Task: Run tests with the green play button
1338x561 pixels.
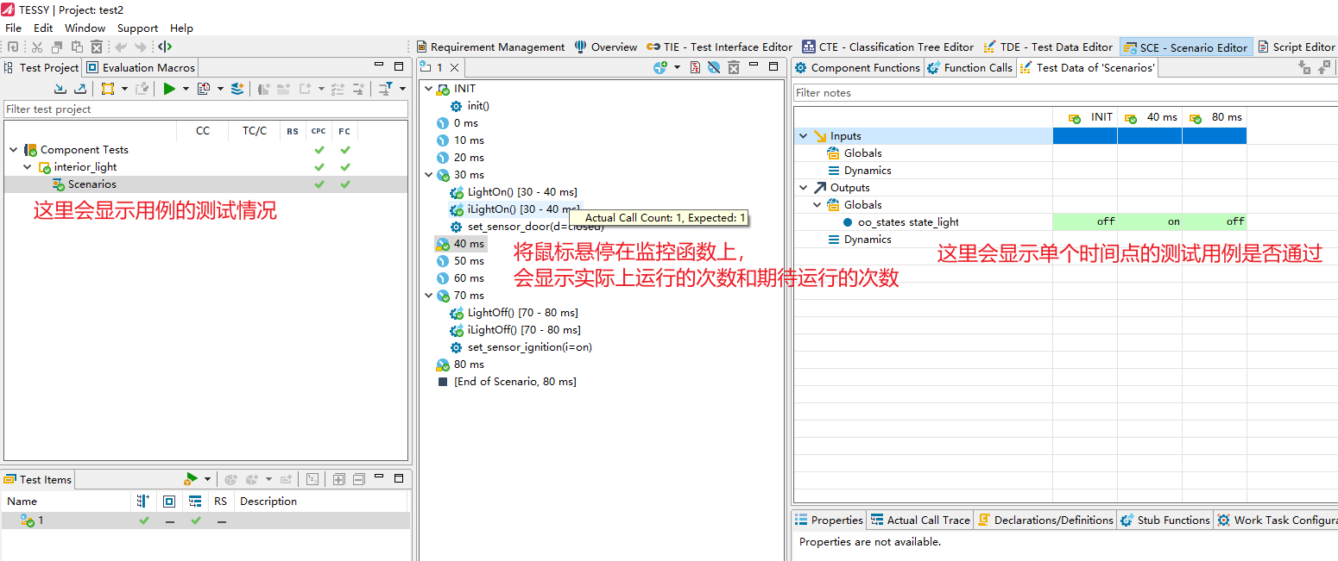Action: (169, 88)
